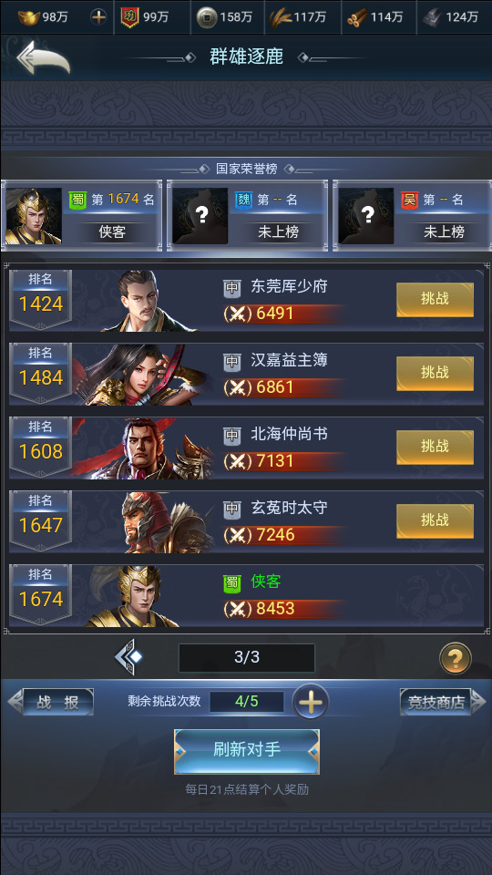Select the page indicator 3/3 field

247,657
